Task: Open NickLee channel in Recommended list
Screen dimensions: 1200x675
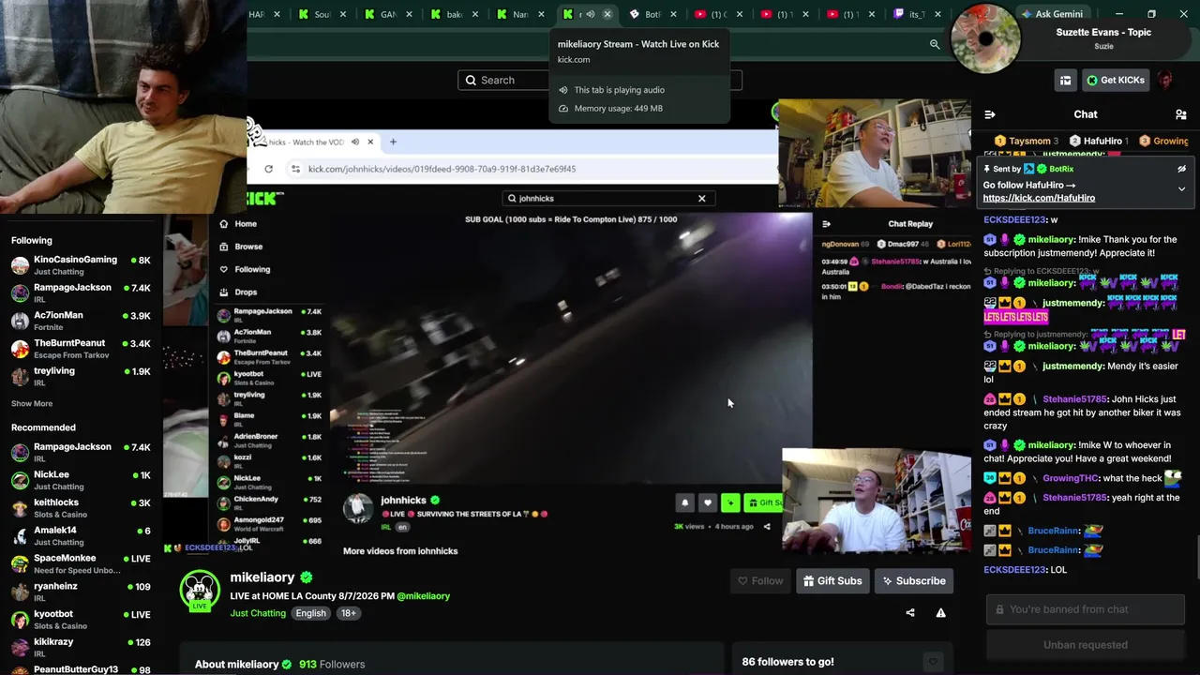Action: tap(81, 480)
